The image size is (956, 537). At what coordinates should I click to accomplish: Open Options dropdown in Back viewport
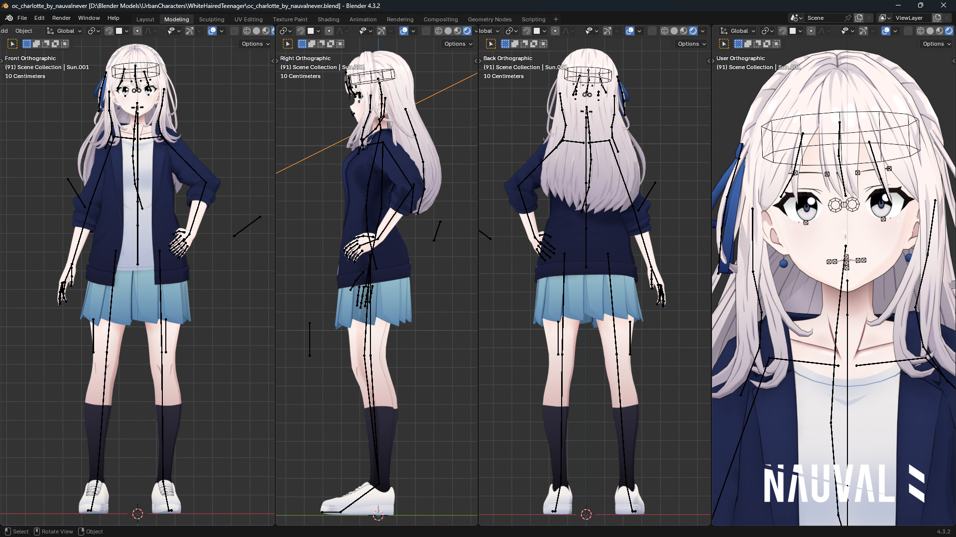tap(692, 44)
